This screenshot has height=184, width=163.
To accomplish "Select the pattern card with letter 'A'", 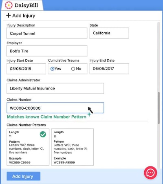I will coord(73,147).
